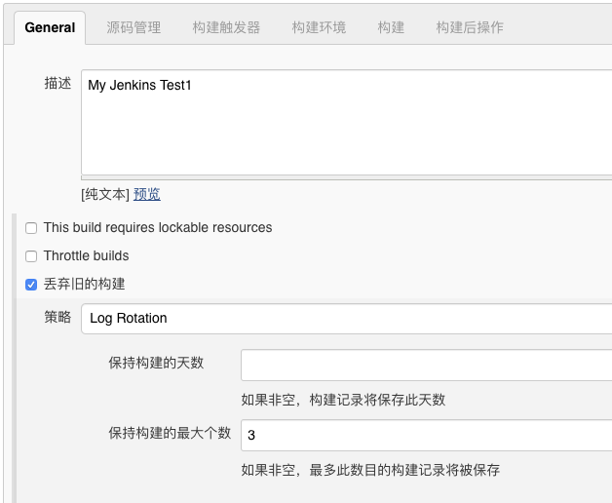
Task: Open the 源码管理 tab
Action: point(134,27)
